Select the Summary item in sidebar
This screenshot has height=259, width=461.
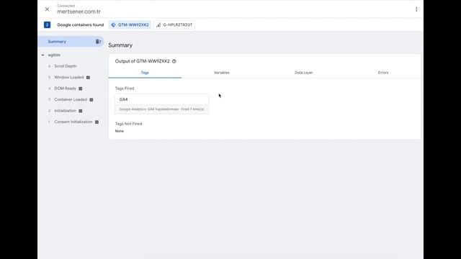point(71,42)
